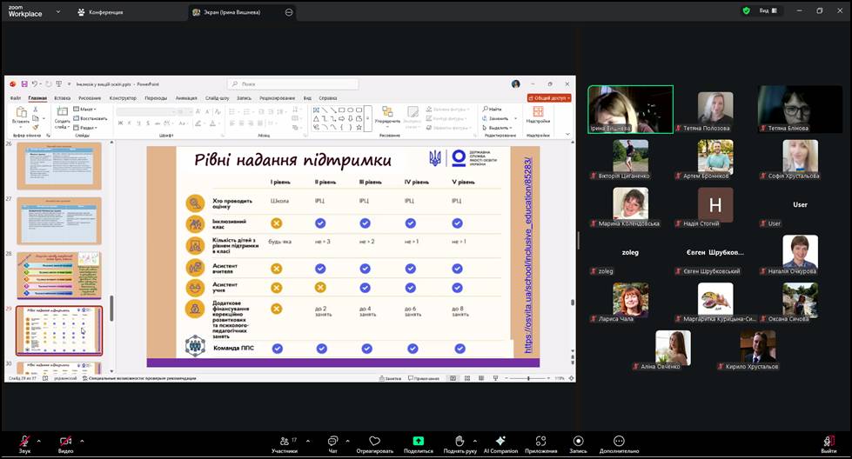Expand video options arrow next to Видео
This screenshot has width=852, height=459.
click(x=83, y=440)
